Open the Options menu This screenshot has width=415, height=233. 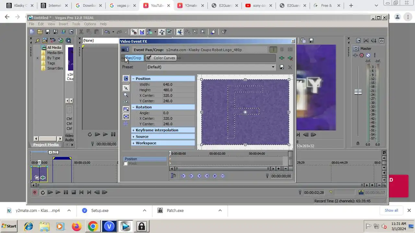(90, 24)
